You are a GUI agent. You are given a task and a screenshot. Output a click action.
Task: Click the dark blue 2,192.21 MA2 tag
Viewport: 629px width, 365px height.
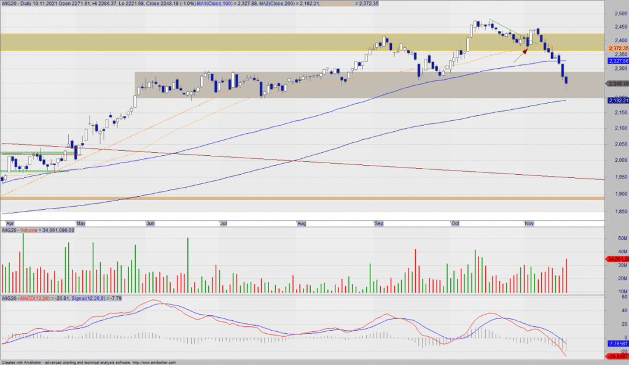click(617, 101)
